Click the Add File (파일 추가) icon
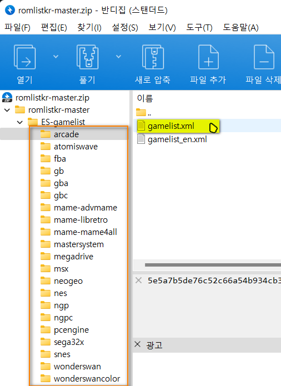281x386 pixels. [x=208, y=57]
